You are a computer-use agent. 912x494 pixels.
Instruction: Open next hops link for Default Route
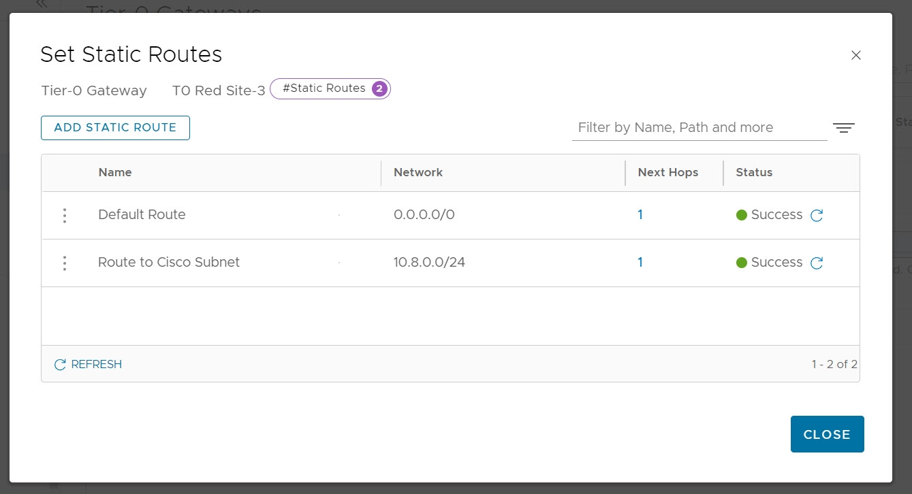coord(640,215)
